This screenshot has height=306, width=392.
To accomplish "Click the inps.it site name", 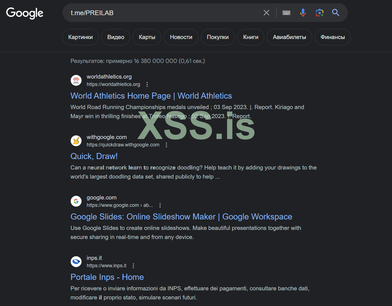I will pyautogui.click(x=94, y=258).
